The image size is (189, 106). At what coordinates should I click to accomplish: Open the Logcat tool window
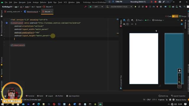point(49,96)
